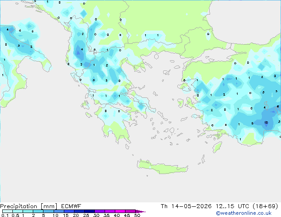This screenshot has height=217, width=281.
Task: Click the over-50 mm arrow legend tip
Action: 140,211
